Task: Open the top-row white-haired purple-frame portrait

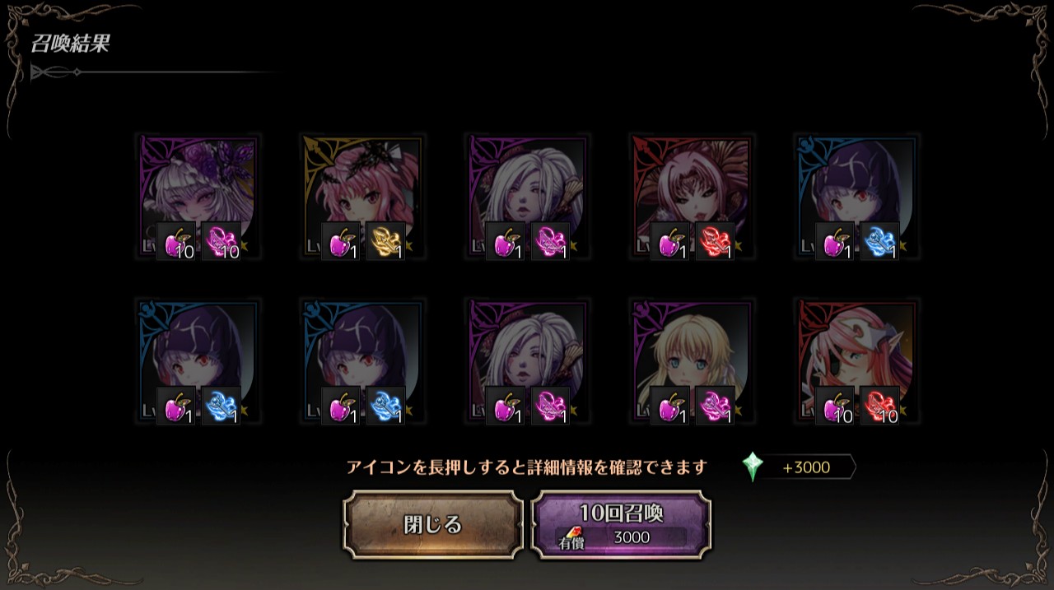Action: tap(527, 197)
